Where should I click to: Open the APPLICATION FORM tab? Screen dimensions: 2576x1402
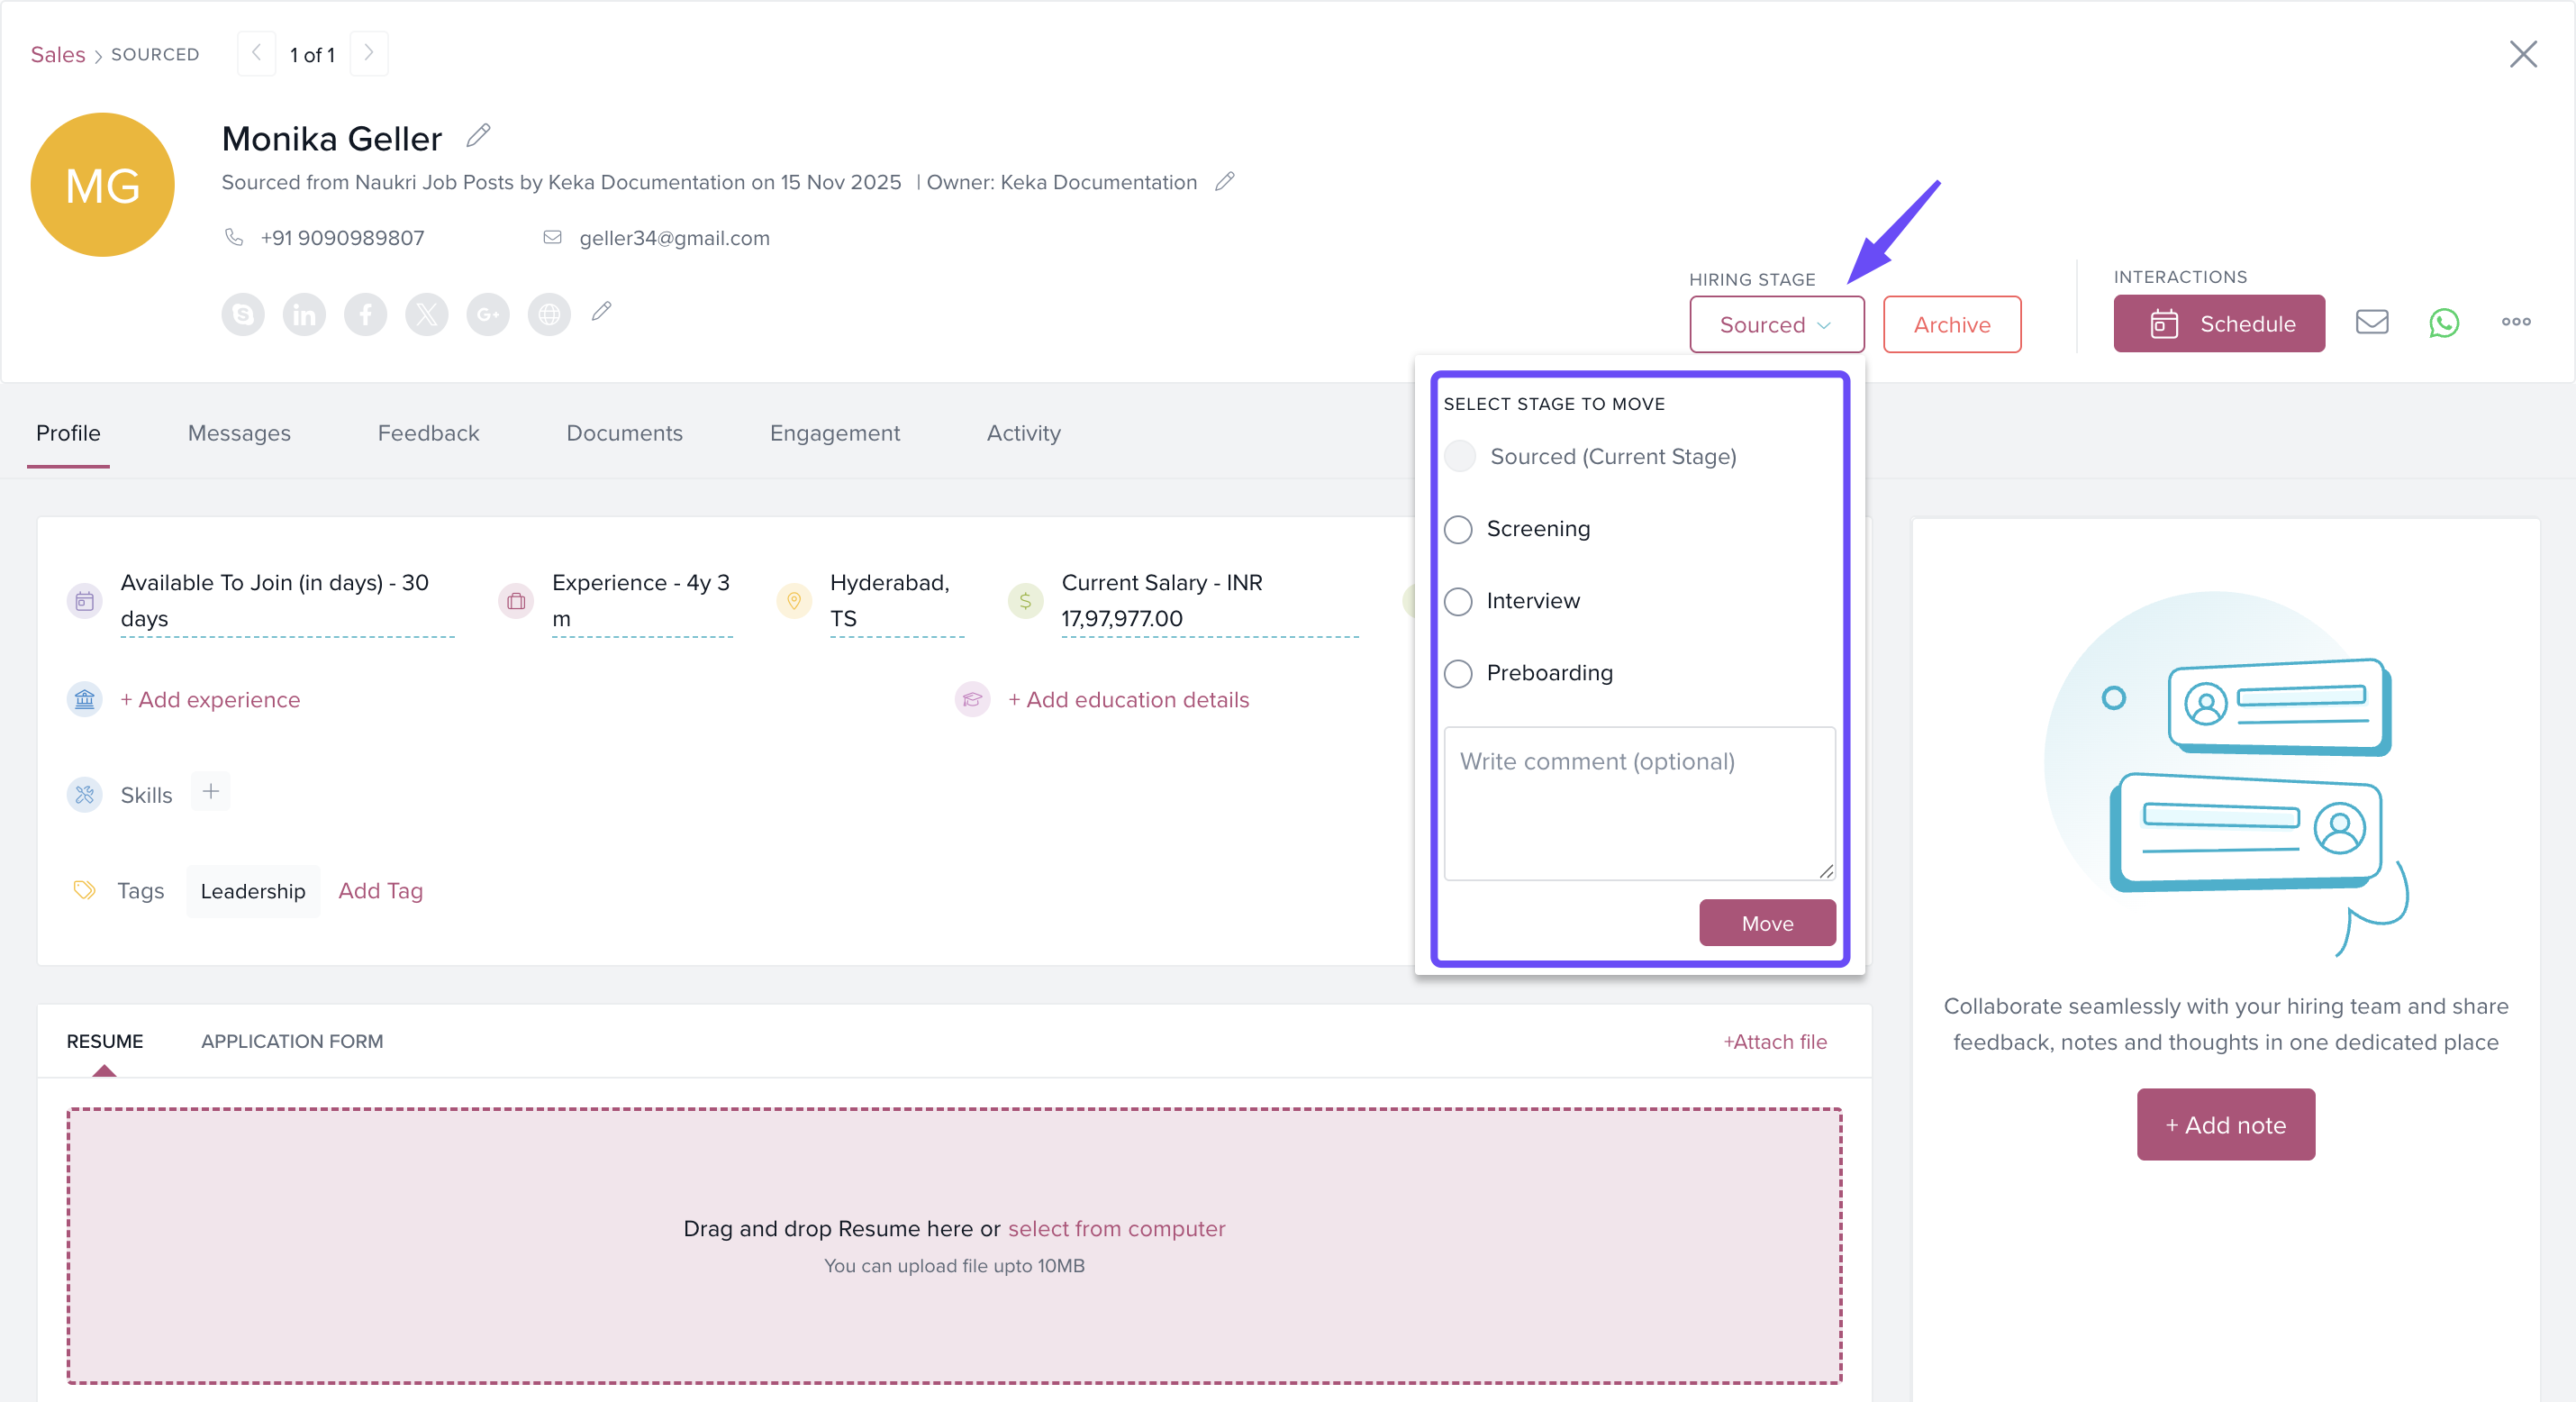click(x=292, y=1041)
